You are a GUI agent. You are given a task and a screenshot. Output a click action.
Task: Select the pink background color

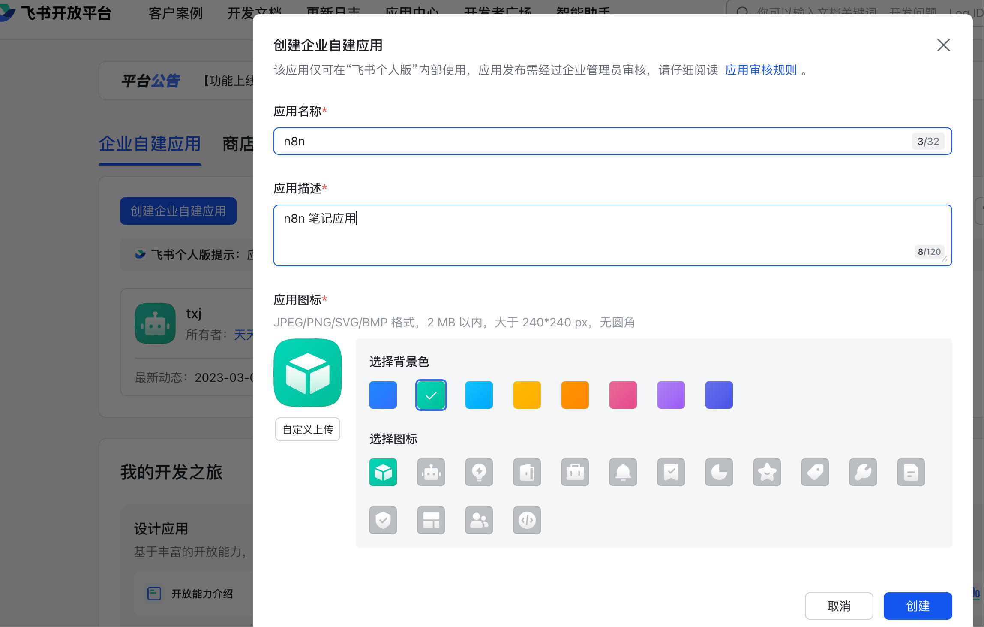[623, 395]
